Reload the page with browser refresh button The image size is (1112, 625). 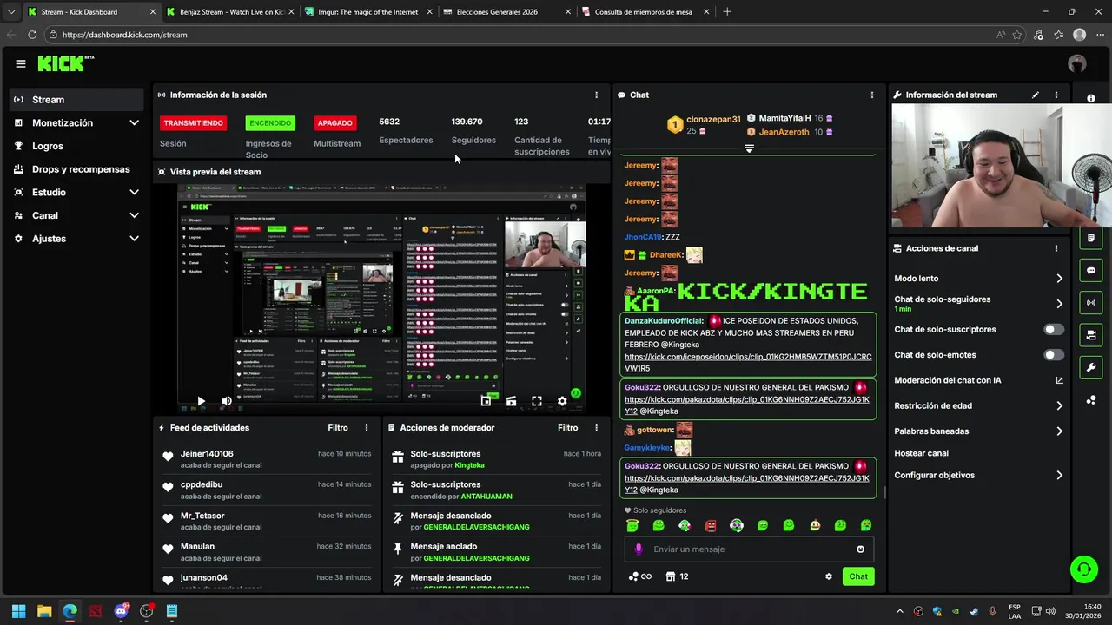click(x=32, y=35)
